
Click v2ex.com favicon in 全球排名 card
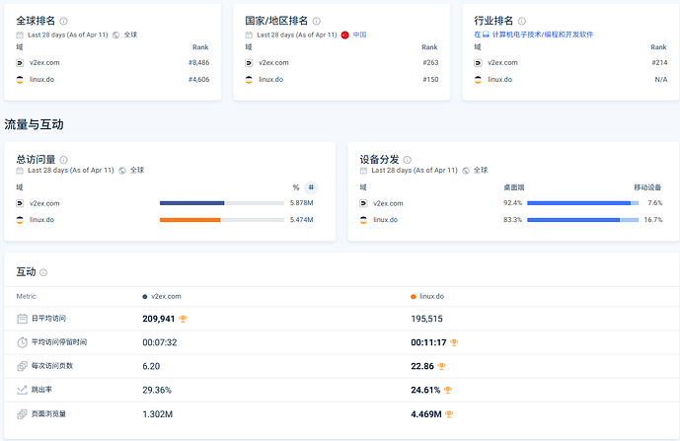pyautogui.click(x=20, y=63)
